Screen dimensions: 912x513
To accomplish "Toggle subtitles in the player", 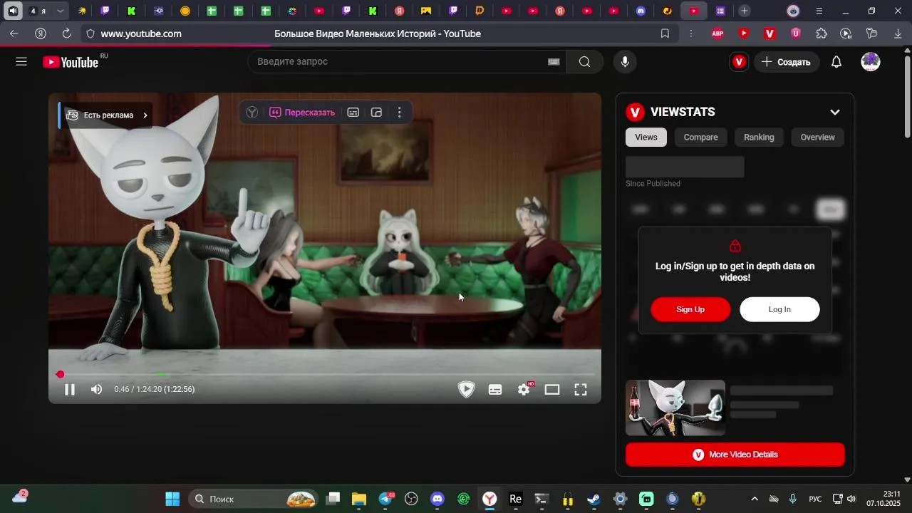I will click(495, 389).
